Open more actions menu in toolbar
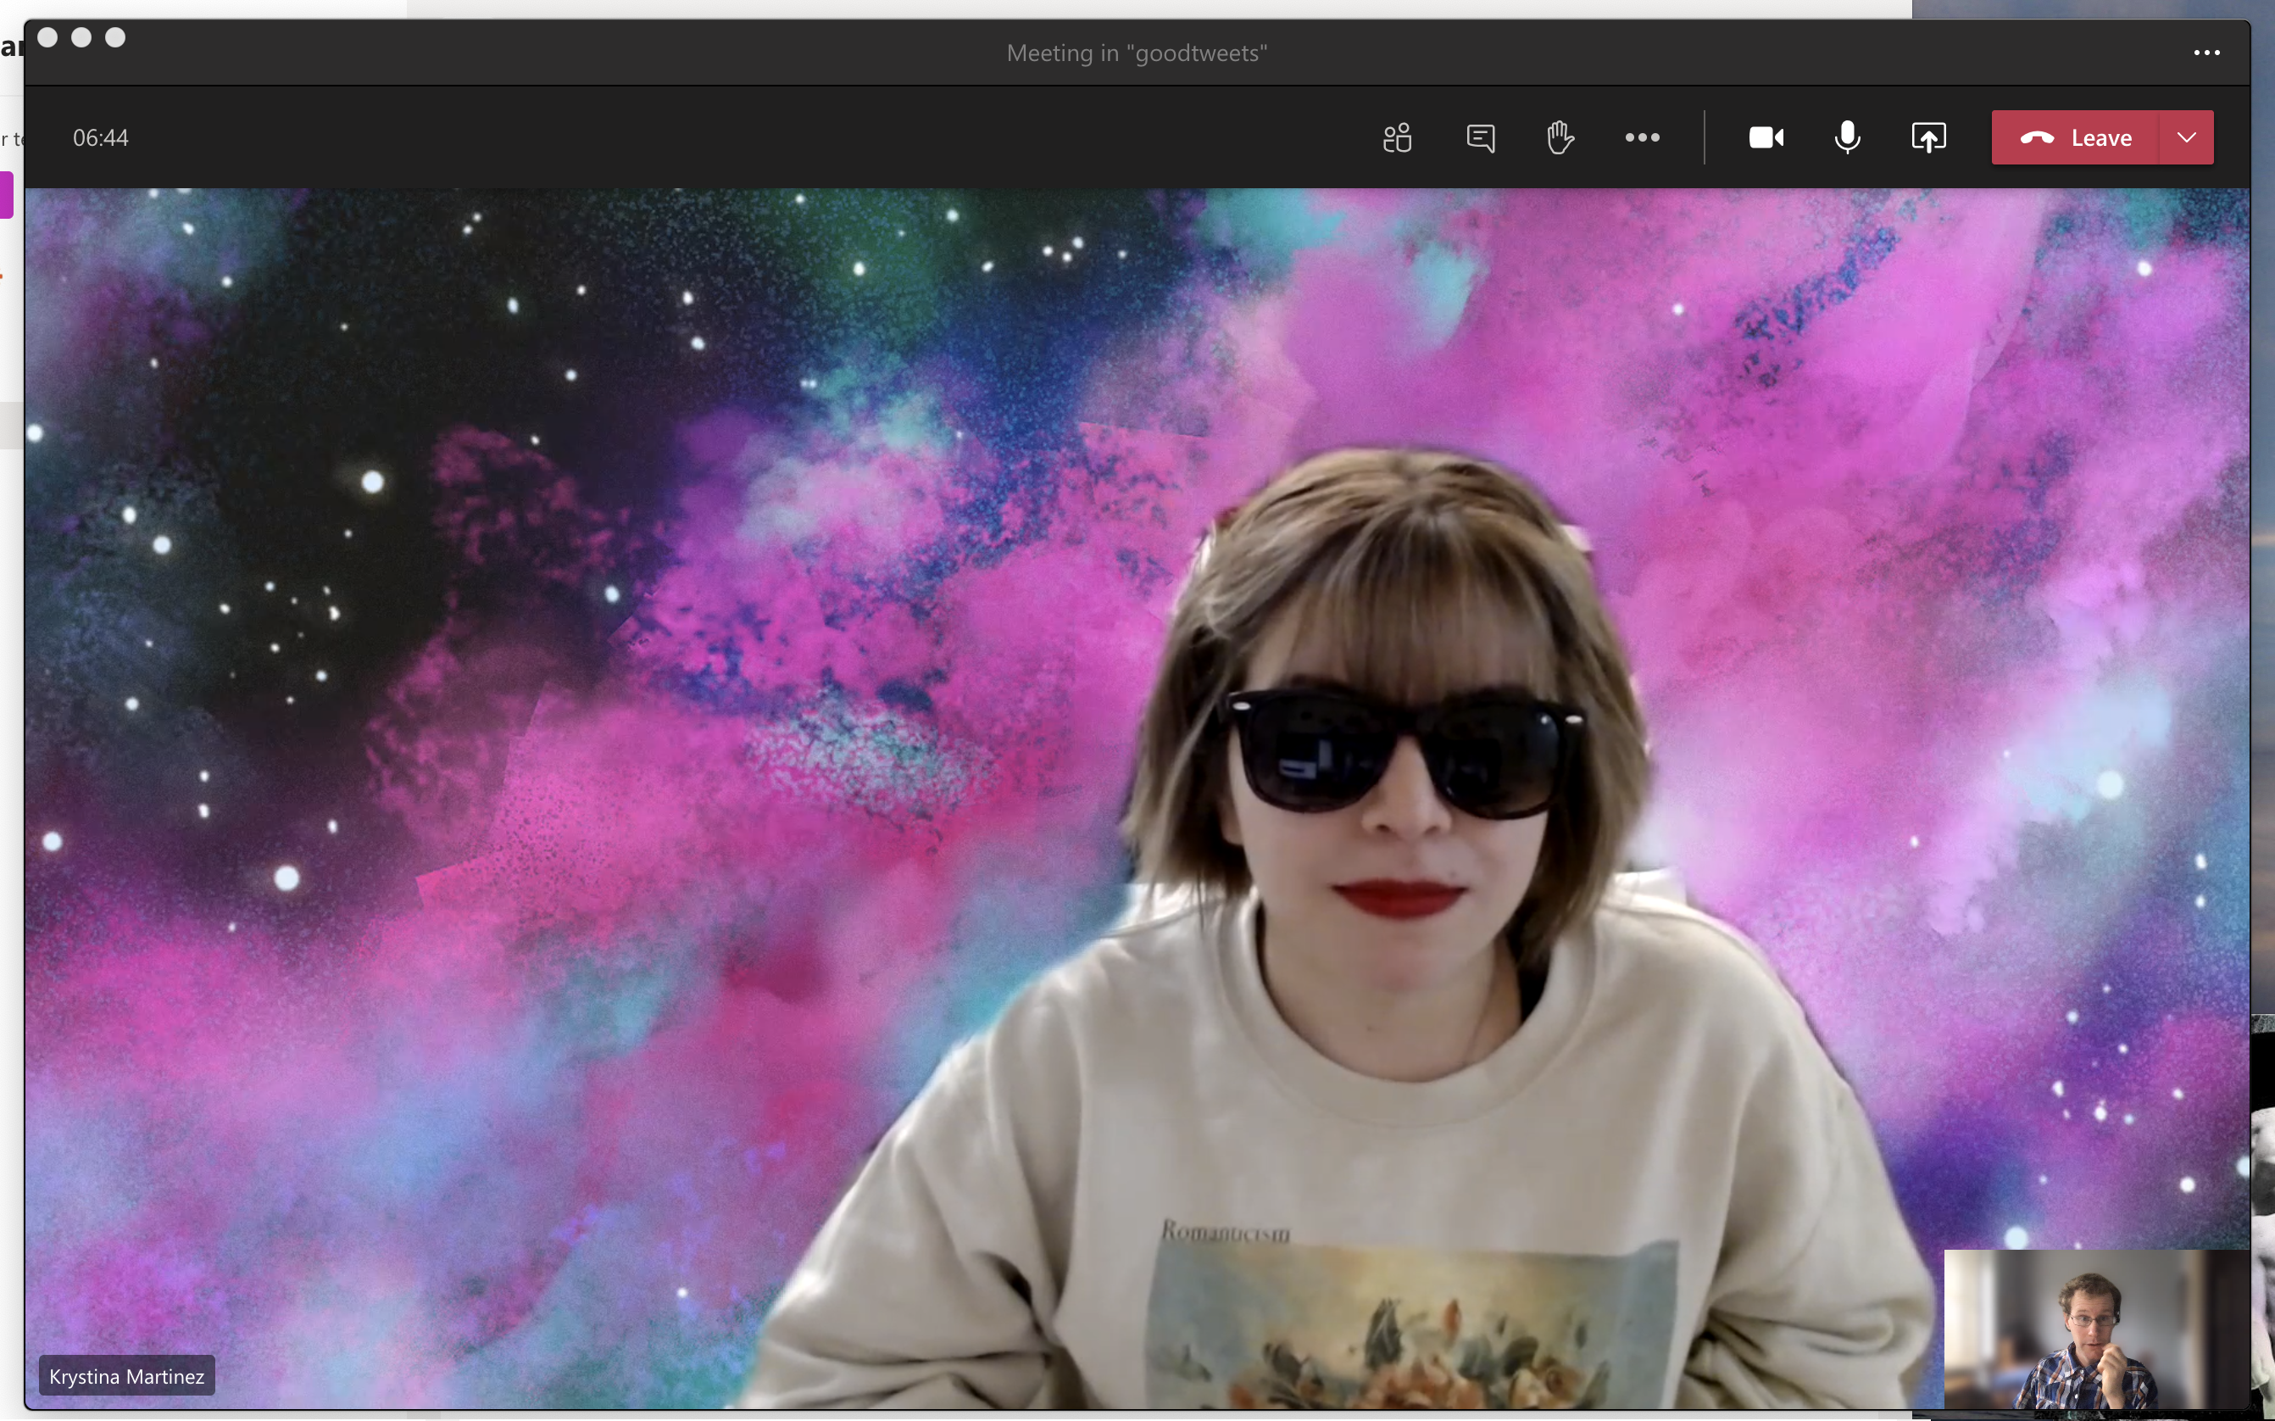Screen dimensions: 2275x1421 tap(1642, 138)
